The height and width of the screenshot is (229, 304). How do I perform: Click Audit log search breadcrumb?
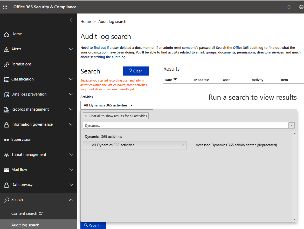[112, 22]
